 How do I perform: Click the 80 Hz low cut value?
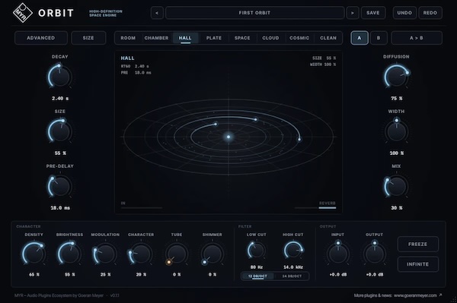click(257, 267)
